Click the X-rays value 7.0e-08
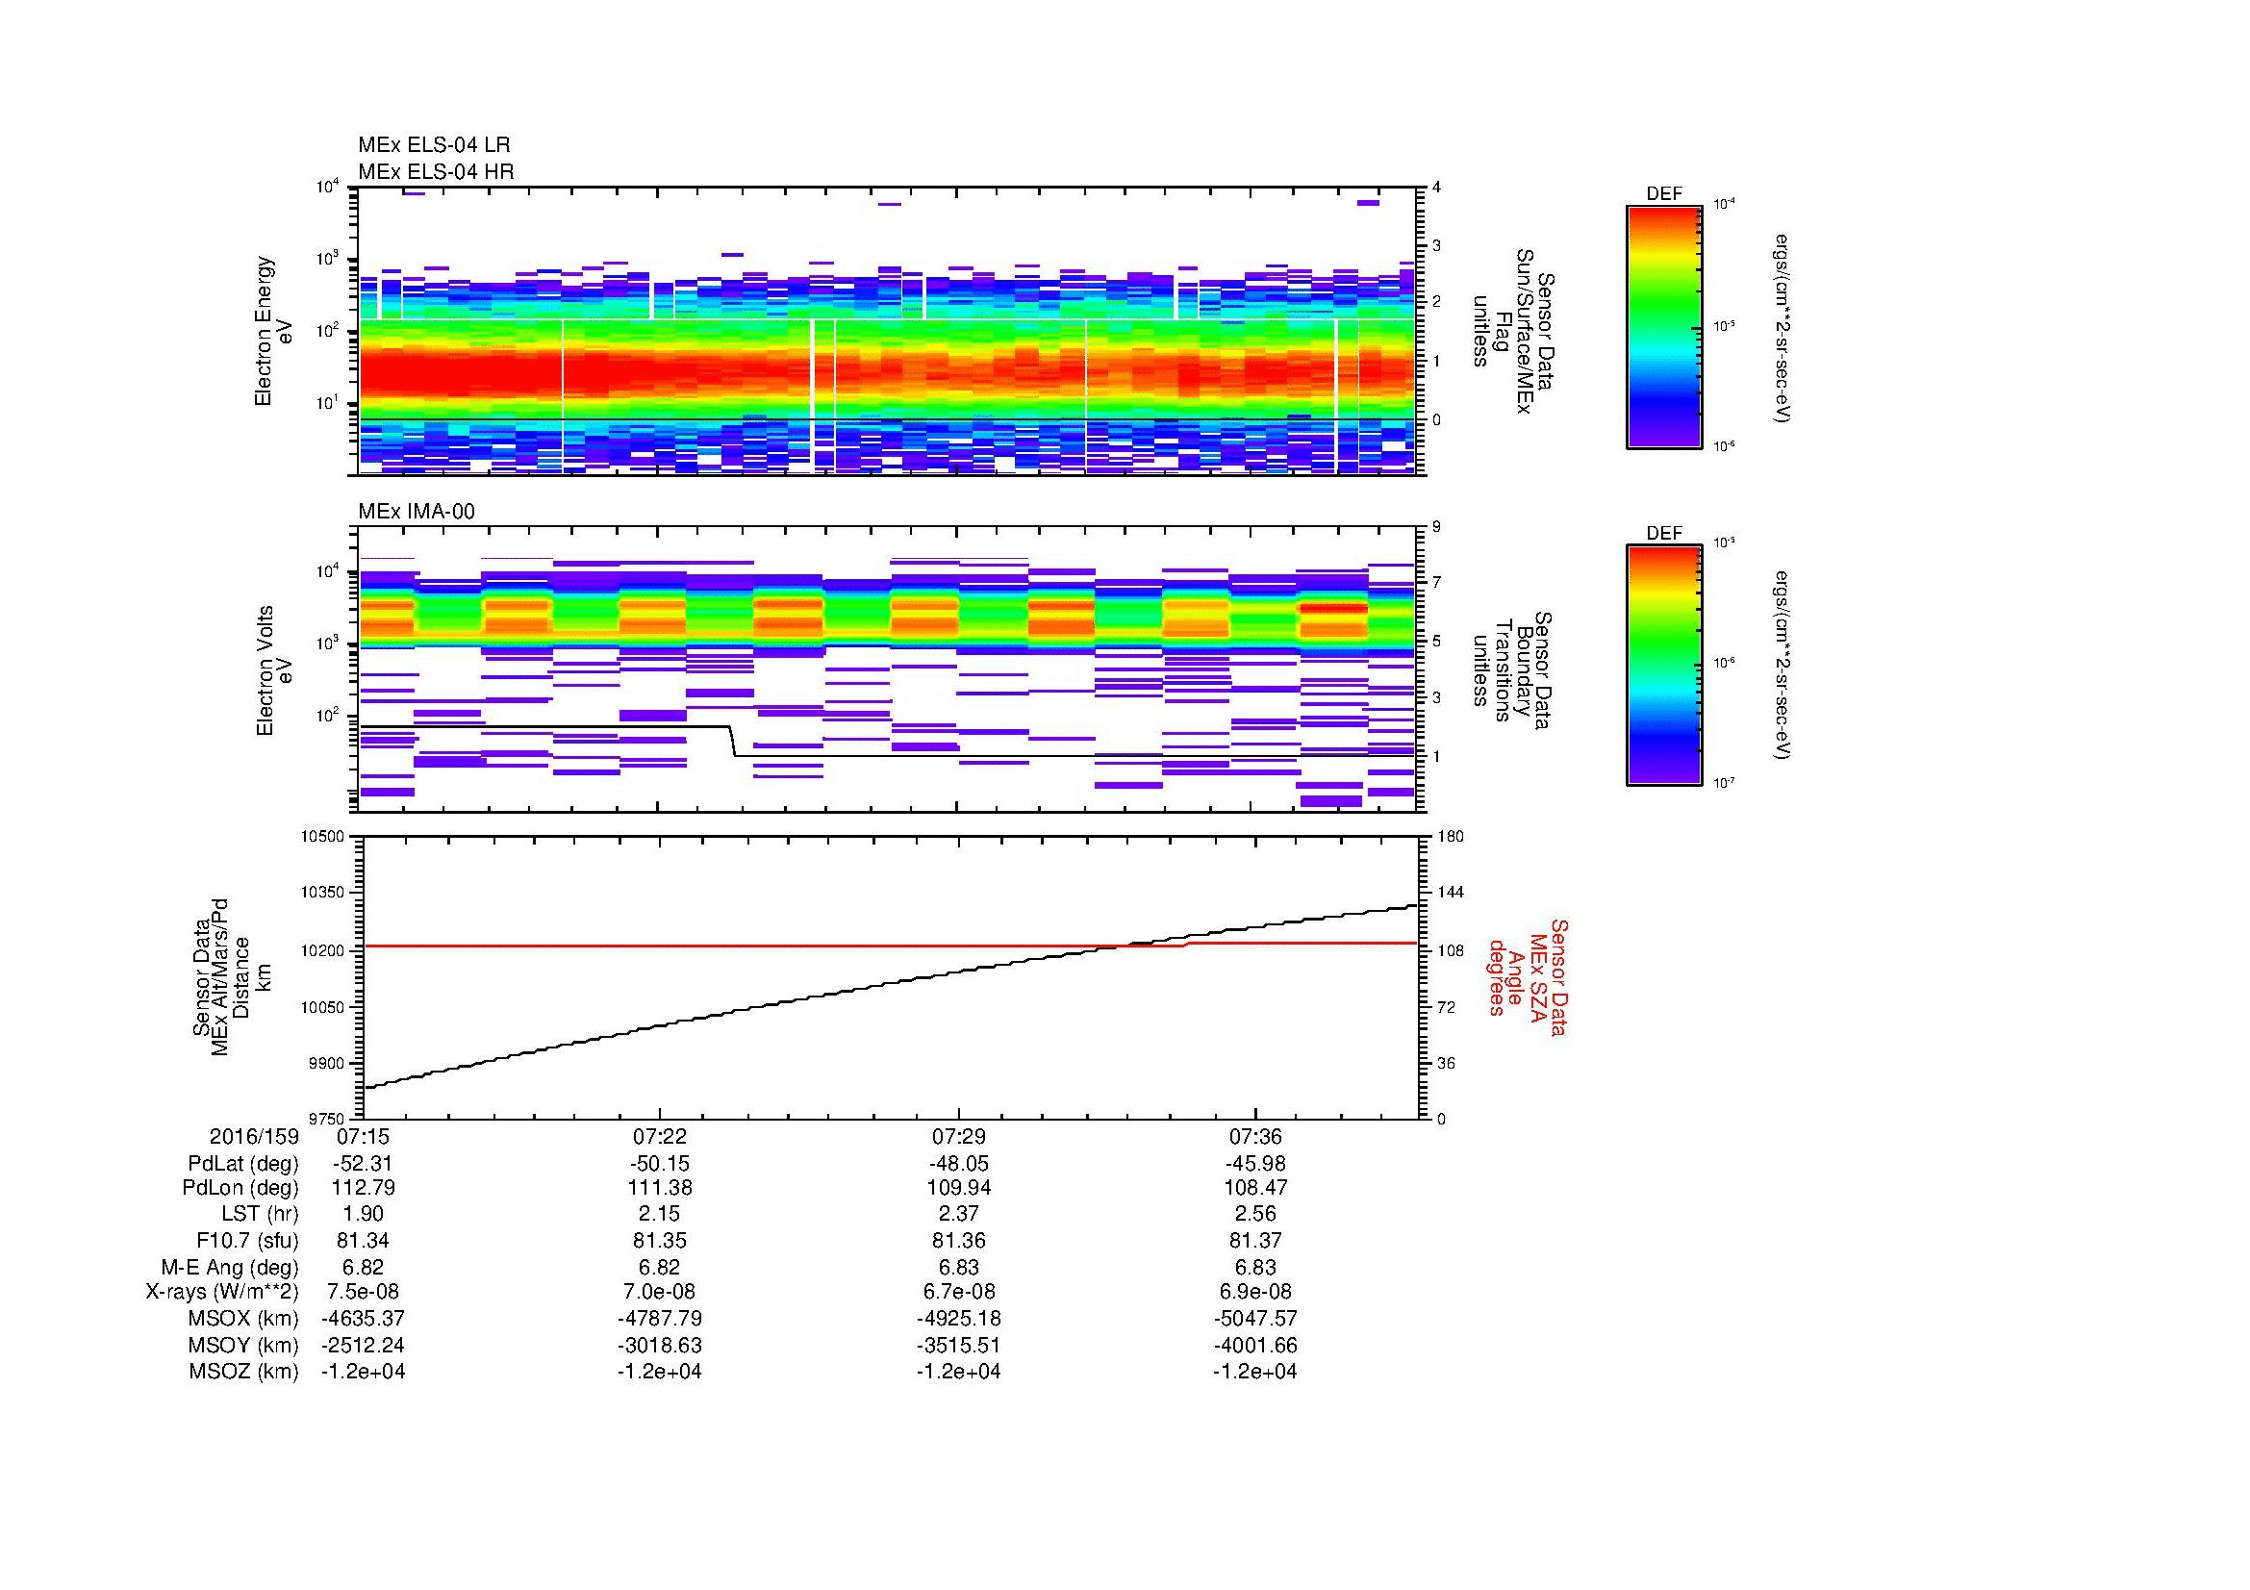This screenshot has width=2250, height=1590. [x=660, y=1292]
